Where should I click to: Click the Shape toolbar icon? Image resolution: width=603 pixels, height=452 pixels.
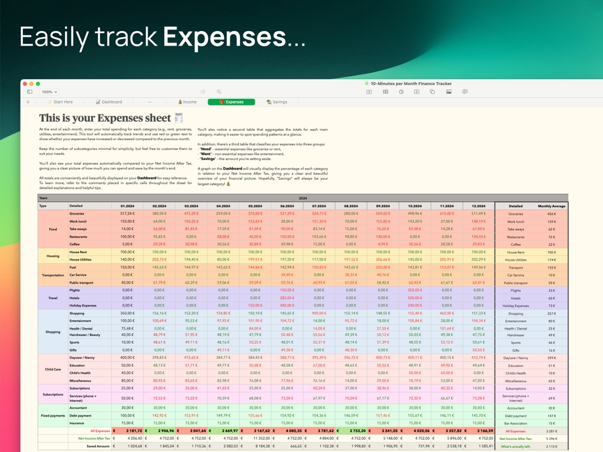432,92
